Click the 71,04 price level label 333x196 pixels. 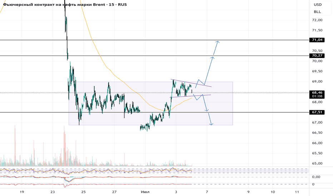tap(317, 40)
